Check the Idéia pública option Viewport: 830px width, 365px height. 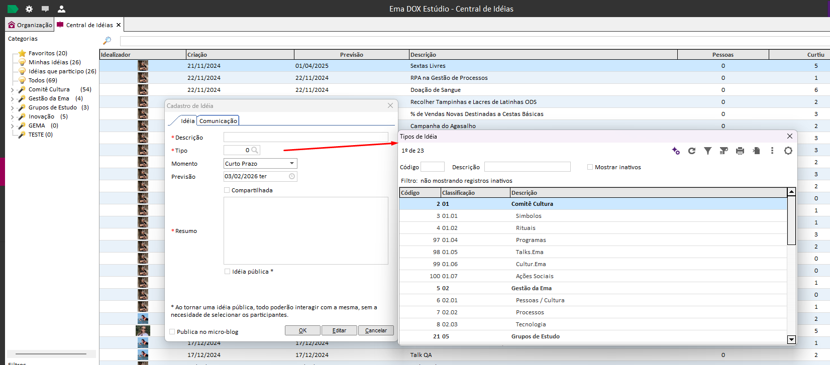click(228, 272)
